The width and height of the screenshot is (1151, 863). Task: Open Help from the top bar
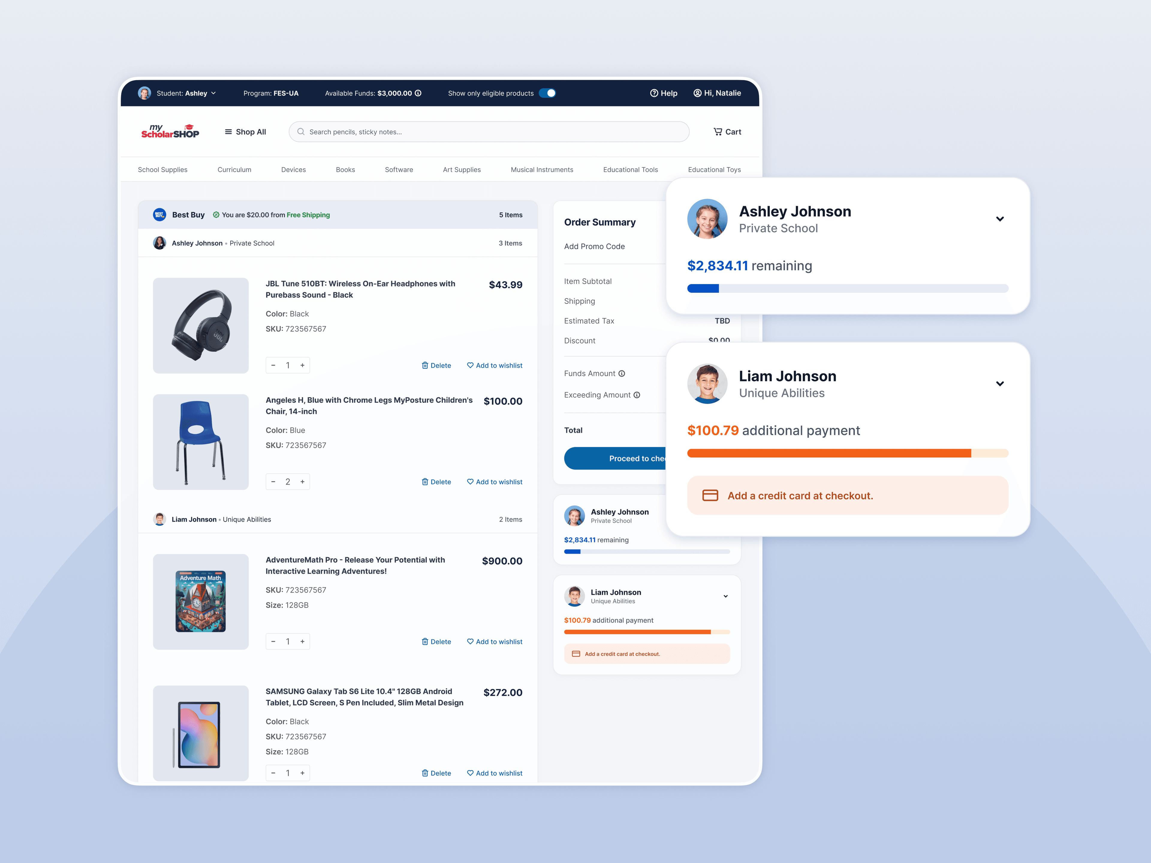tap(663, 93)
